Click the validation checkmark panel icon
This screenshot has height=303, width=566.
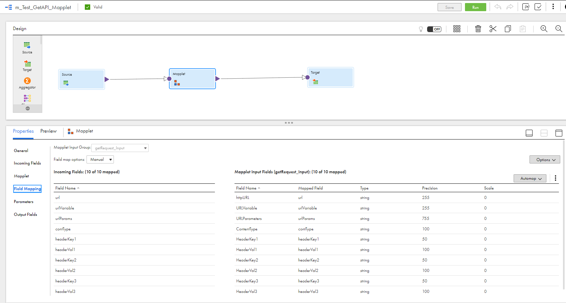coord(538,7)
